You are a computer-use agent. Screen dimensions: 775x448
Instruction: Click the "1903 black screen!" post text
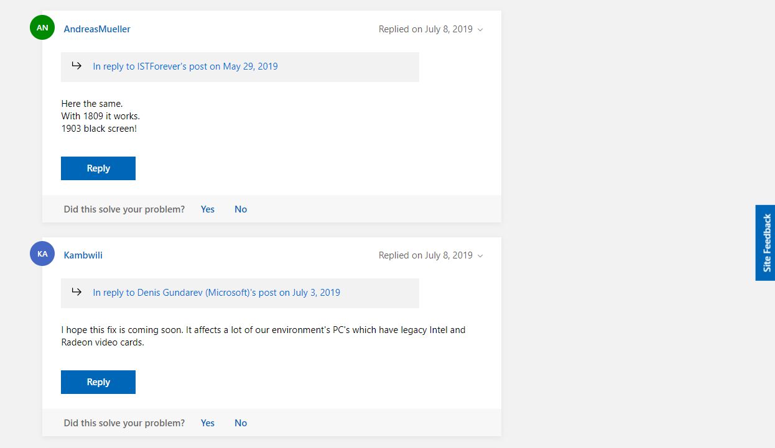click(x=99, y=129)
